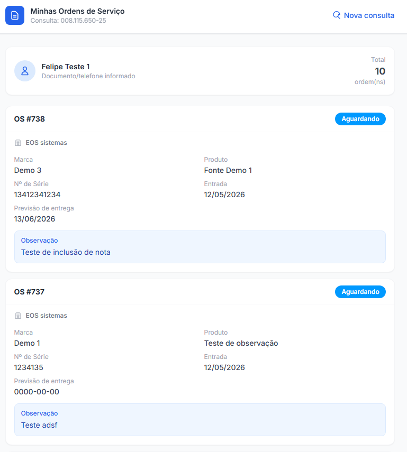407x452 pixels.
Task: Open the OS #737 order title
Action: coord(29,292)
